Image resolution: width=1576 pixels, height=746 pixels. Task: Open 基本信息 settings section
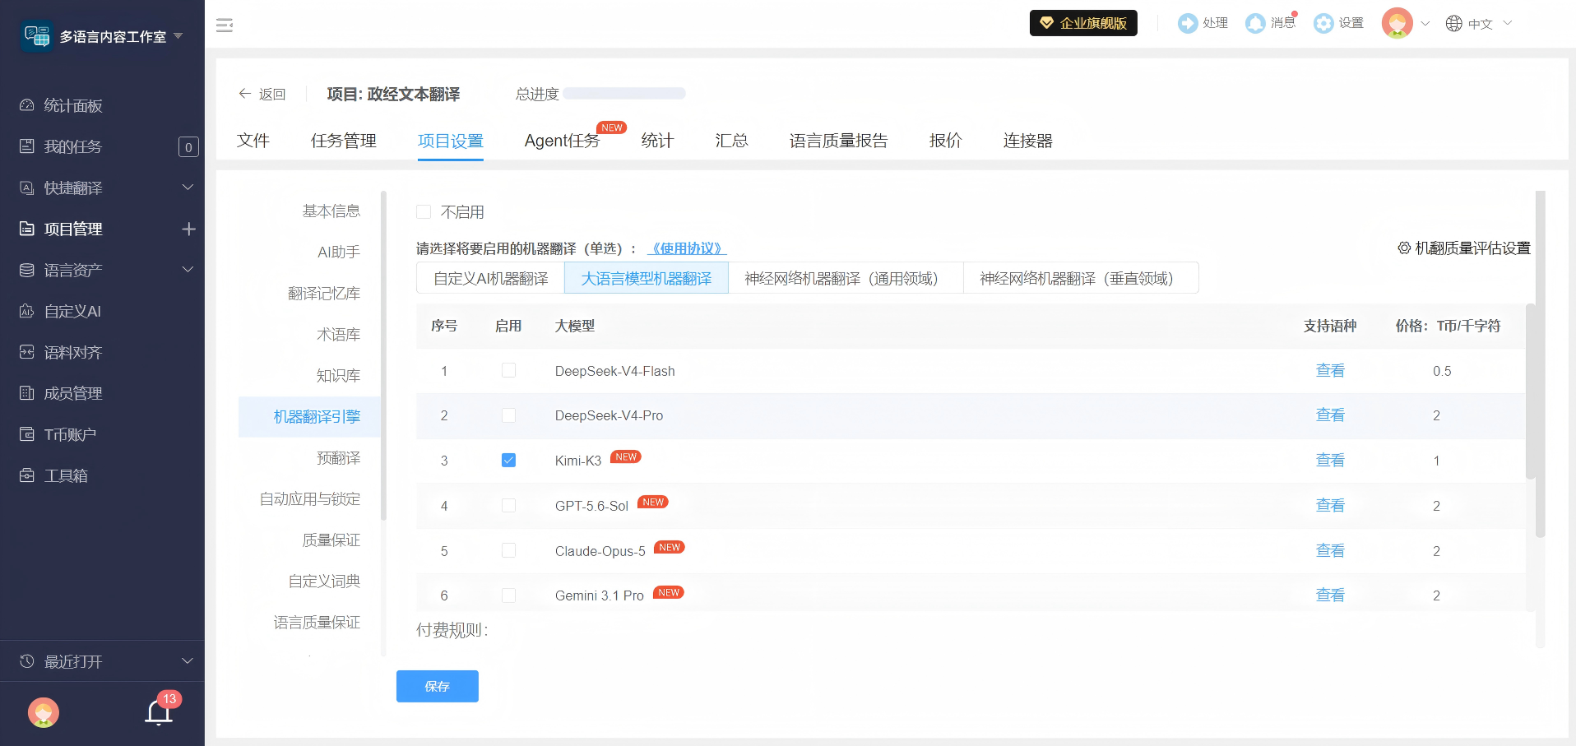pos(331,211)
